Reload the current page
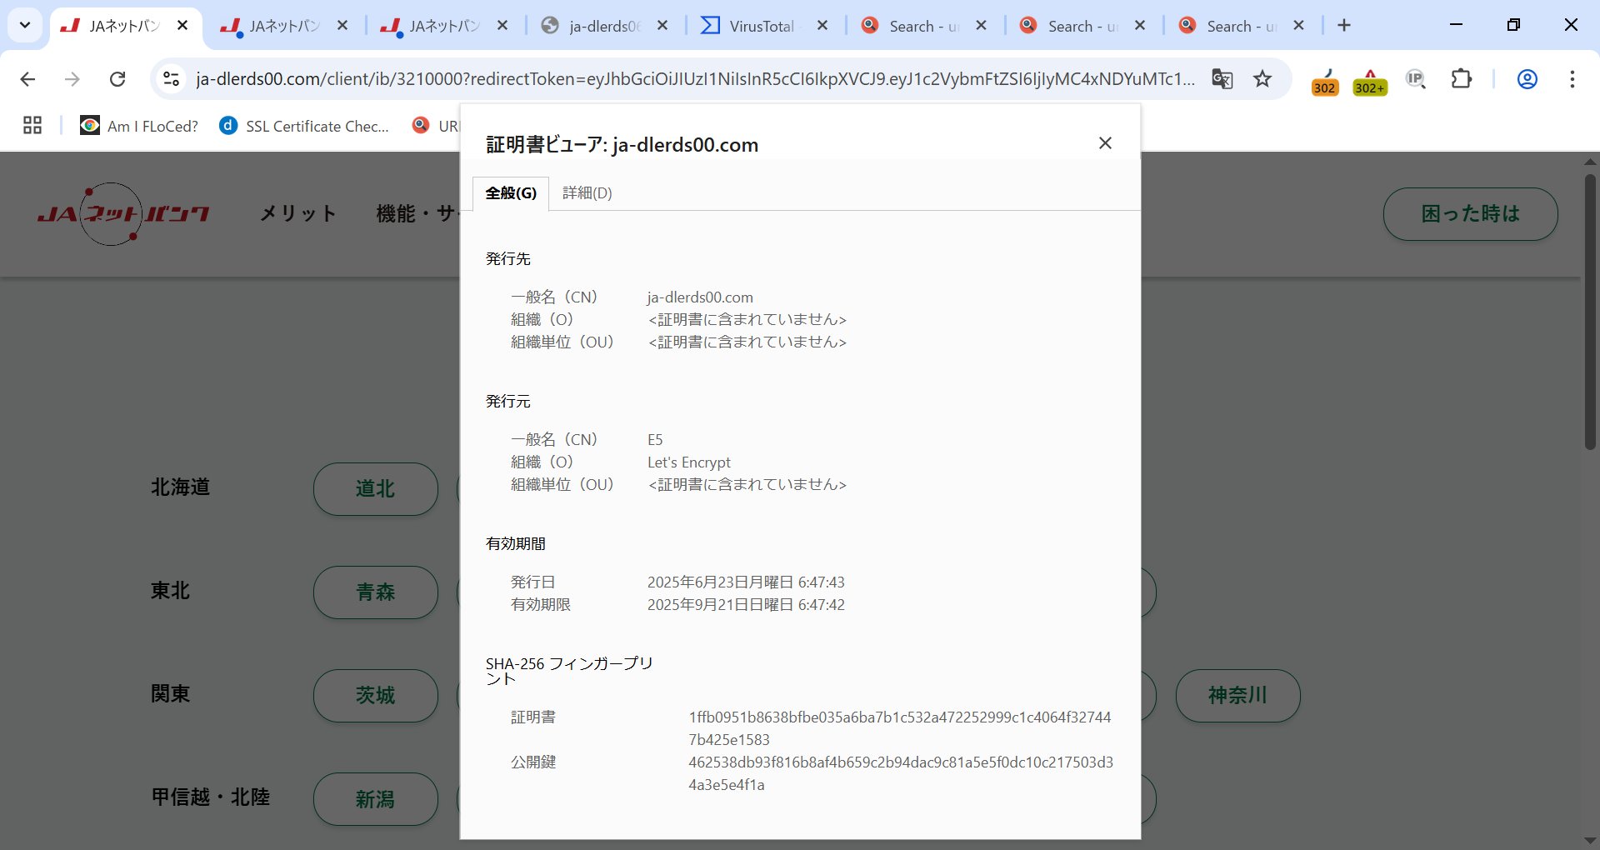This screenshot has height=850, width=1600. [x=117, y=79]
